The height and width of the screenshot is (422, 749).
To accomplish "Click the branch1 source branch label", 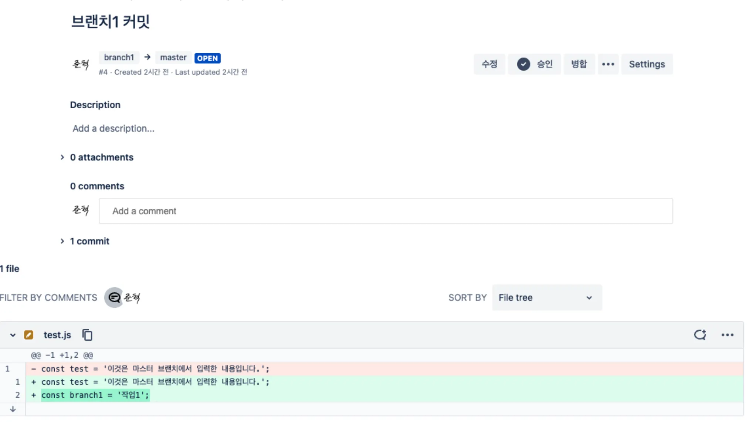I will tap(119, 58).
